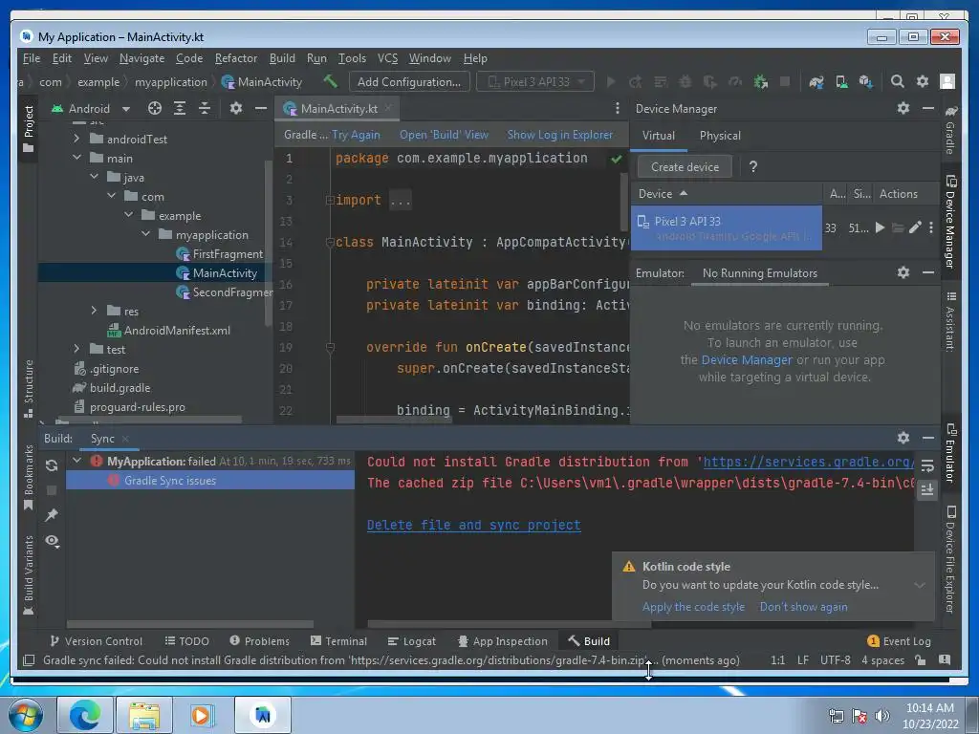Open editor tabs three-dot menu

[617, 109]
